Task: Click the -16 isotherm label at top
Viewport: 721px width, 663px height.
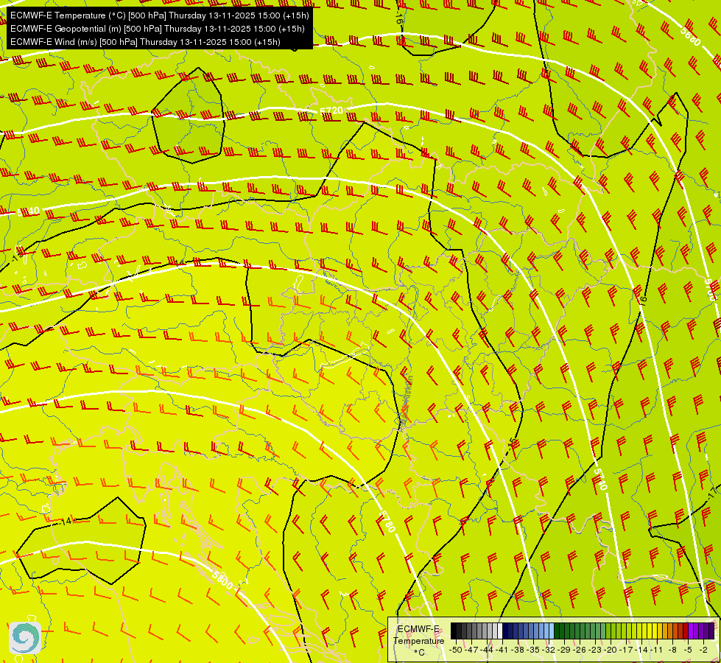Action: pyautogui.click(x=399, y=18)
